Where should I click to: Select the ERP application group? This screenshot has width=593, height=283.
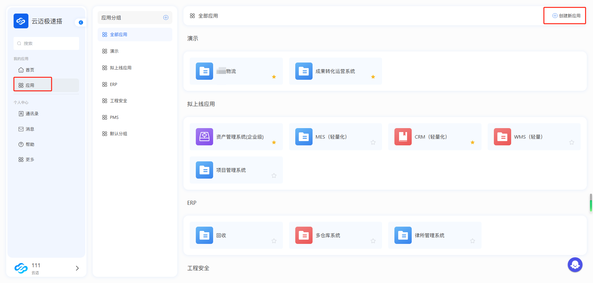click(x=113, y=84)
